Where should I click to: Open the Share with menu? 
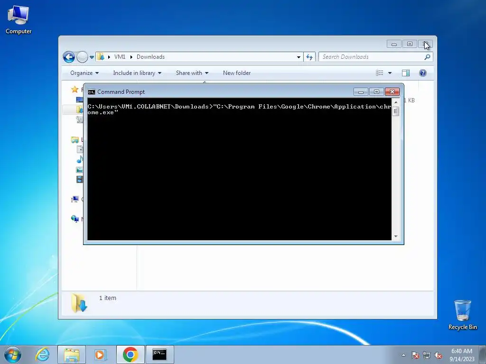(192, 73)
